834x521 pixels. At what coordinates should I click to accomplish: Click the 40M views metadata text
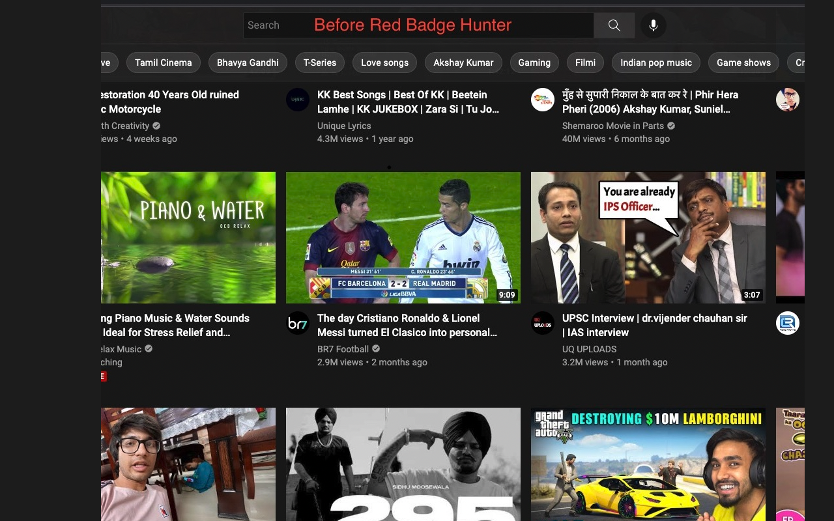tap(584, 139)
